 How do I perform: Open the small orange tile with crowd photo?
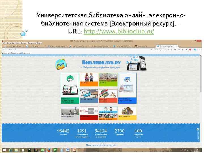(108, 117)
